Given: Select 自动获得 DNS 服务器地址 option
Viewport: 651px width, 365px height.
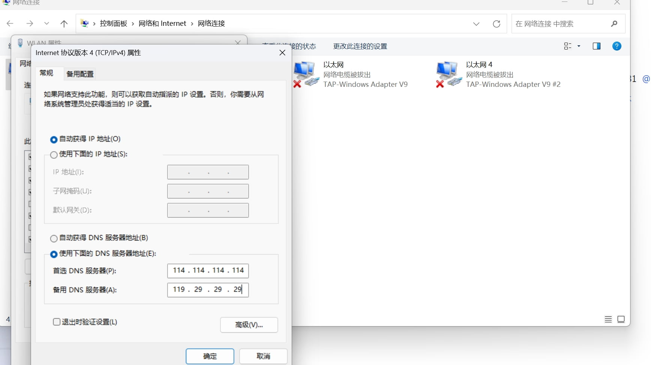Looking at the screenshot, I should pyautogui.click(x=54, y=238).
